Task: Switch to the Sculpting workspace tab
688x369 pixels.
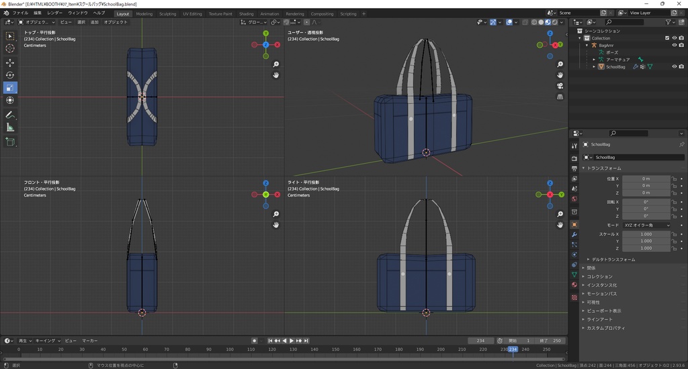Action: click(167, 13)
